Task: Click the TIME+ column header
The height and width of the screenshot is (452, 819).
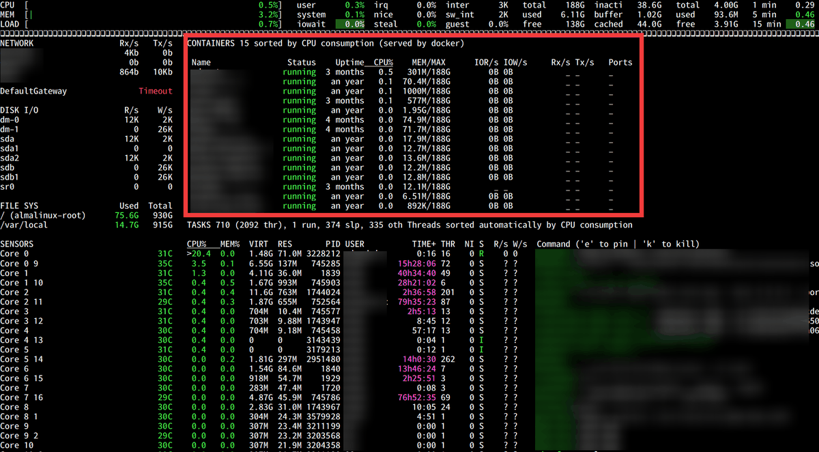Action: click(424, 244)
